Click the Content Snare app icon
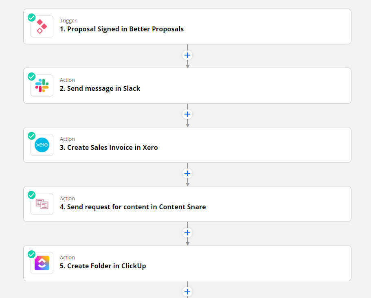The height and width of the screenshot is (298, 371). click(42, 204)
